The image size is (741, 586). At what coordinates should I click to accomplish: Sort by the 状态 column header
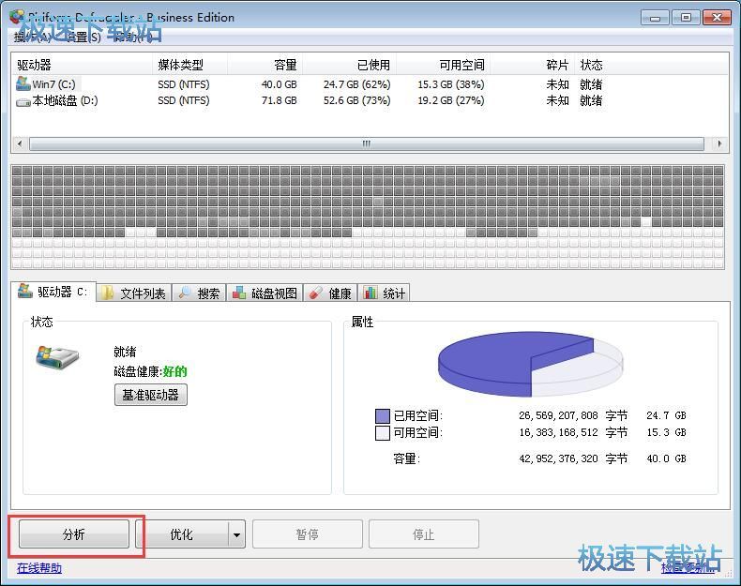click(x=591, y=65)
